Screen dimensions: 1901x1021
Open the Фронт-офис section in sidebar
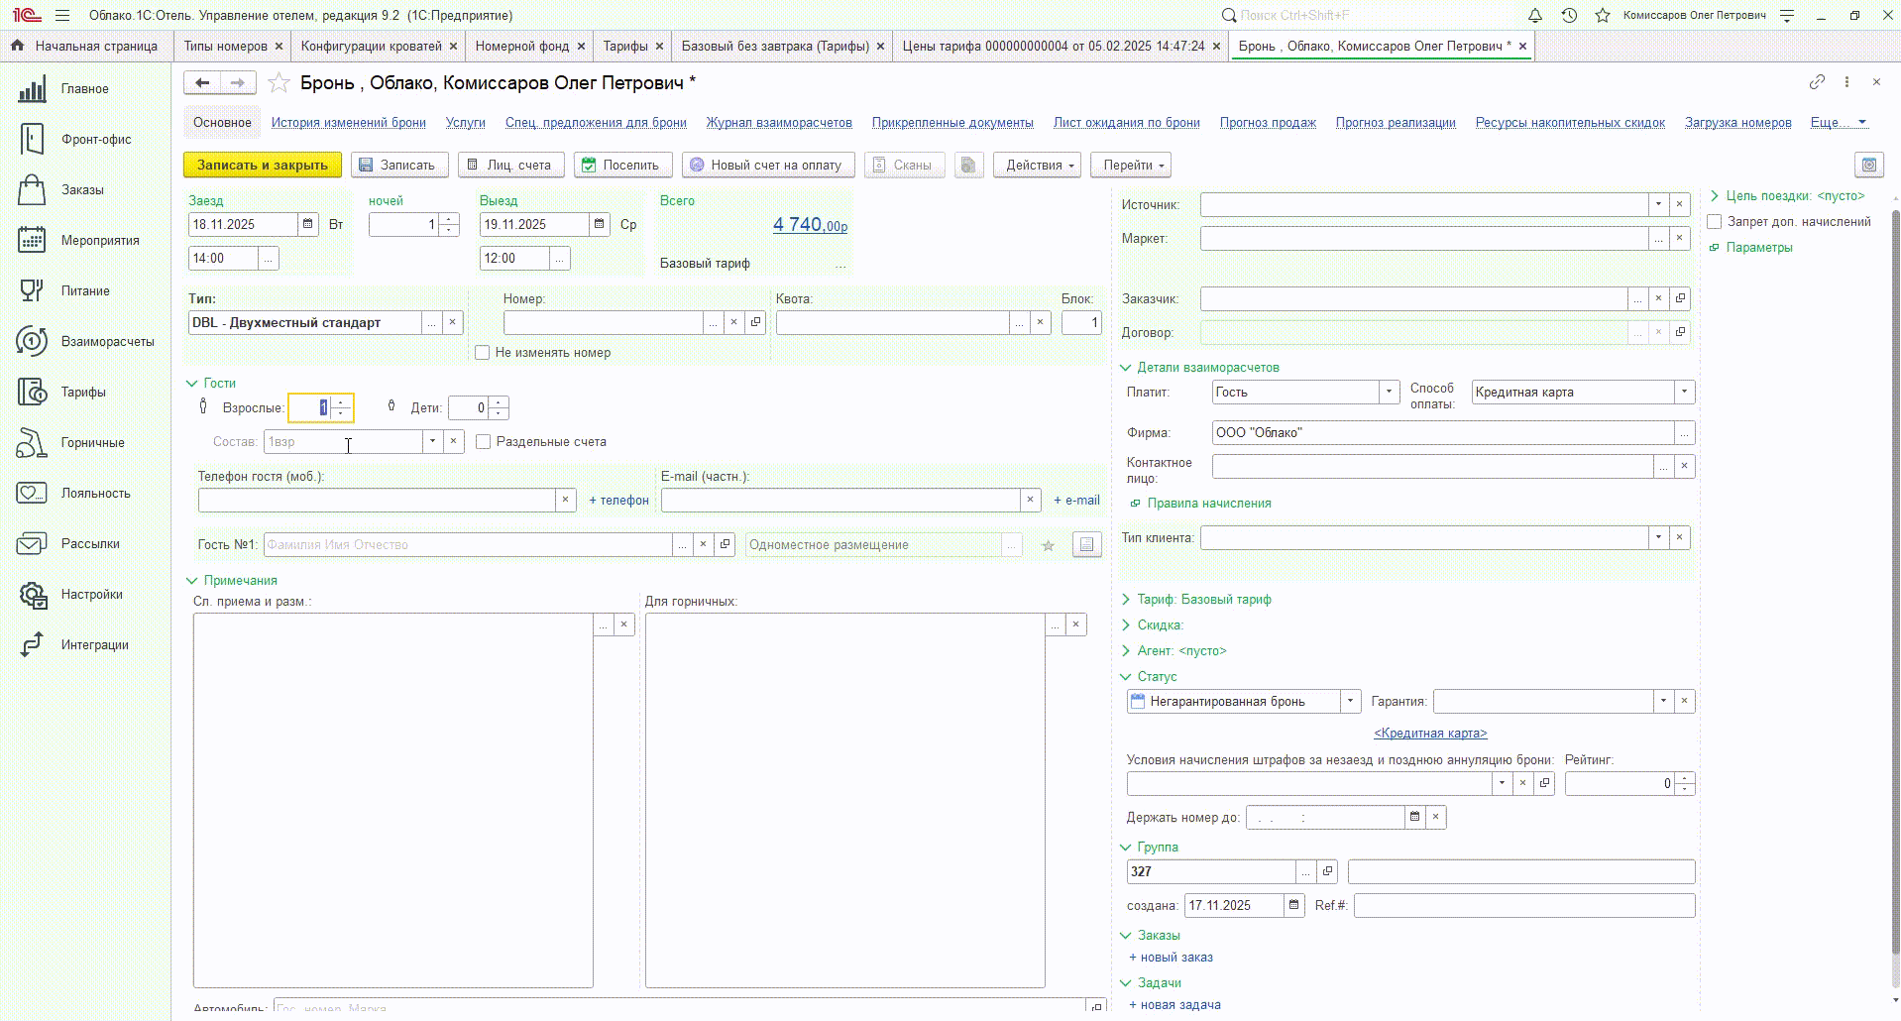[95, 140]
